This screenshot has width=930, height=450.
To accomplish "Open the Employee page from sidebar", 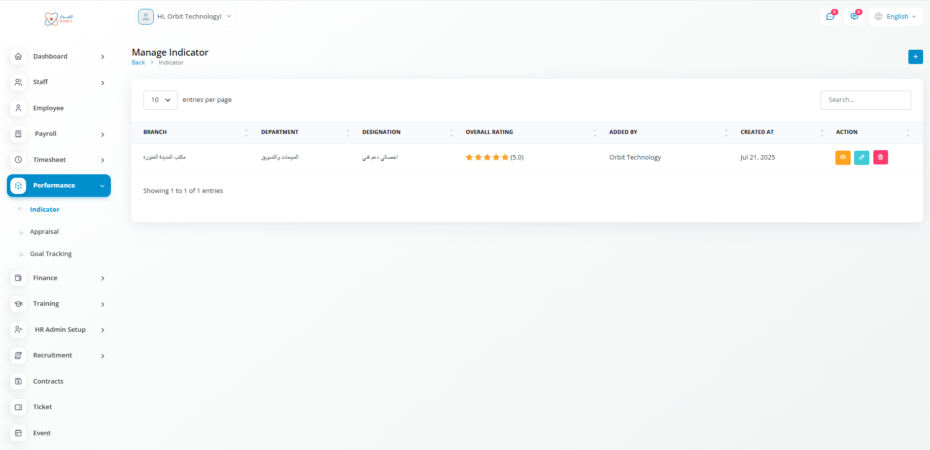I will (48, 108).
